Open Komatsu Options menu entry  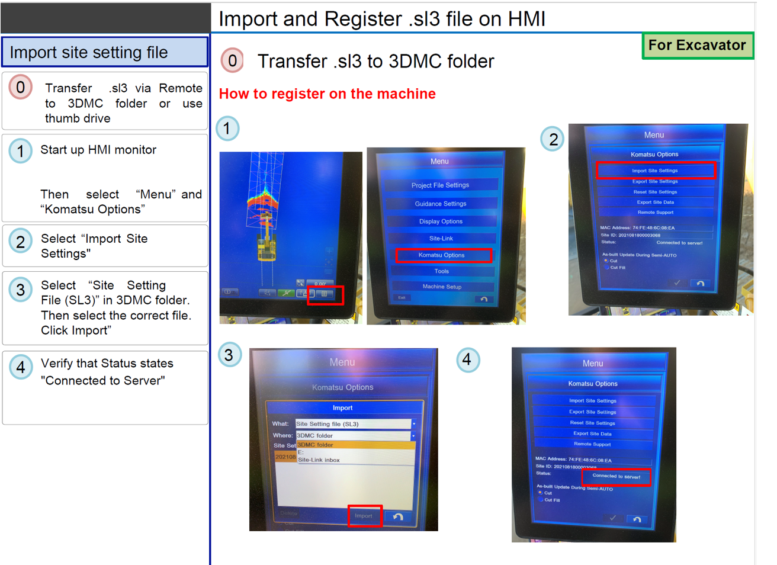(x=442, y=255)
